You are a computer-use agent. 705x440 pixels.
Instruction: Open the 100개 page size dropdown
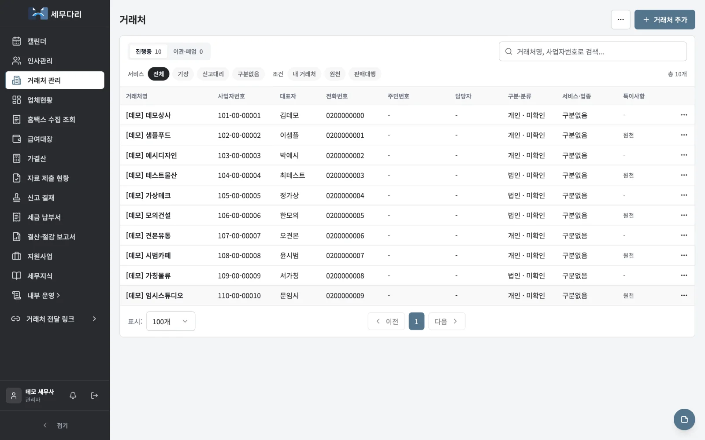[x=171, y=321]
